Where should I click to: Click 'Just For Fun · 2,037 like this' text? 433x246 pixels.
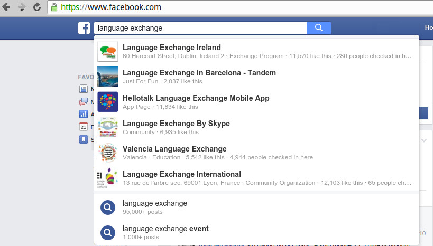(162, 81)
